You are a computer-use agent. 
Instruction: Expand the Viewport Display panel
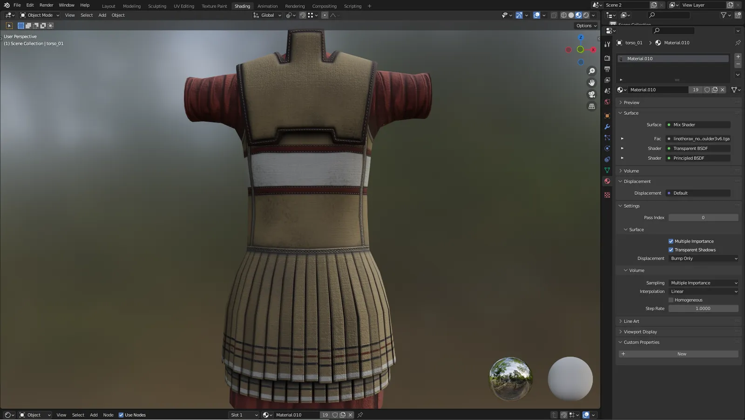coord(640,332)
